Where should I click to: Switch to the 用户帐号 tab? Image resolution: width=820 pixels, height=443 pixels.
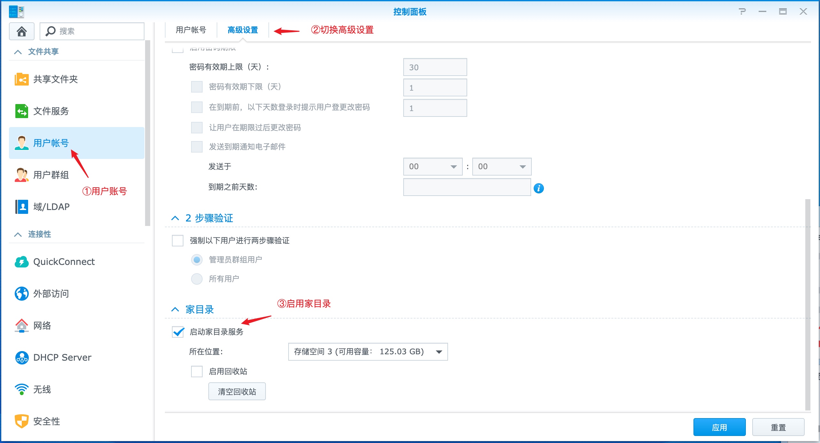click(x=190, y=30)
